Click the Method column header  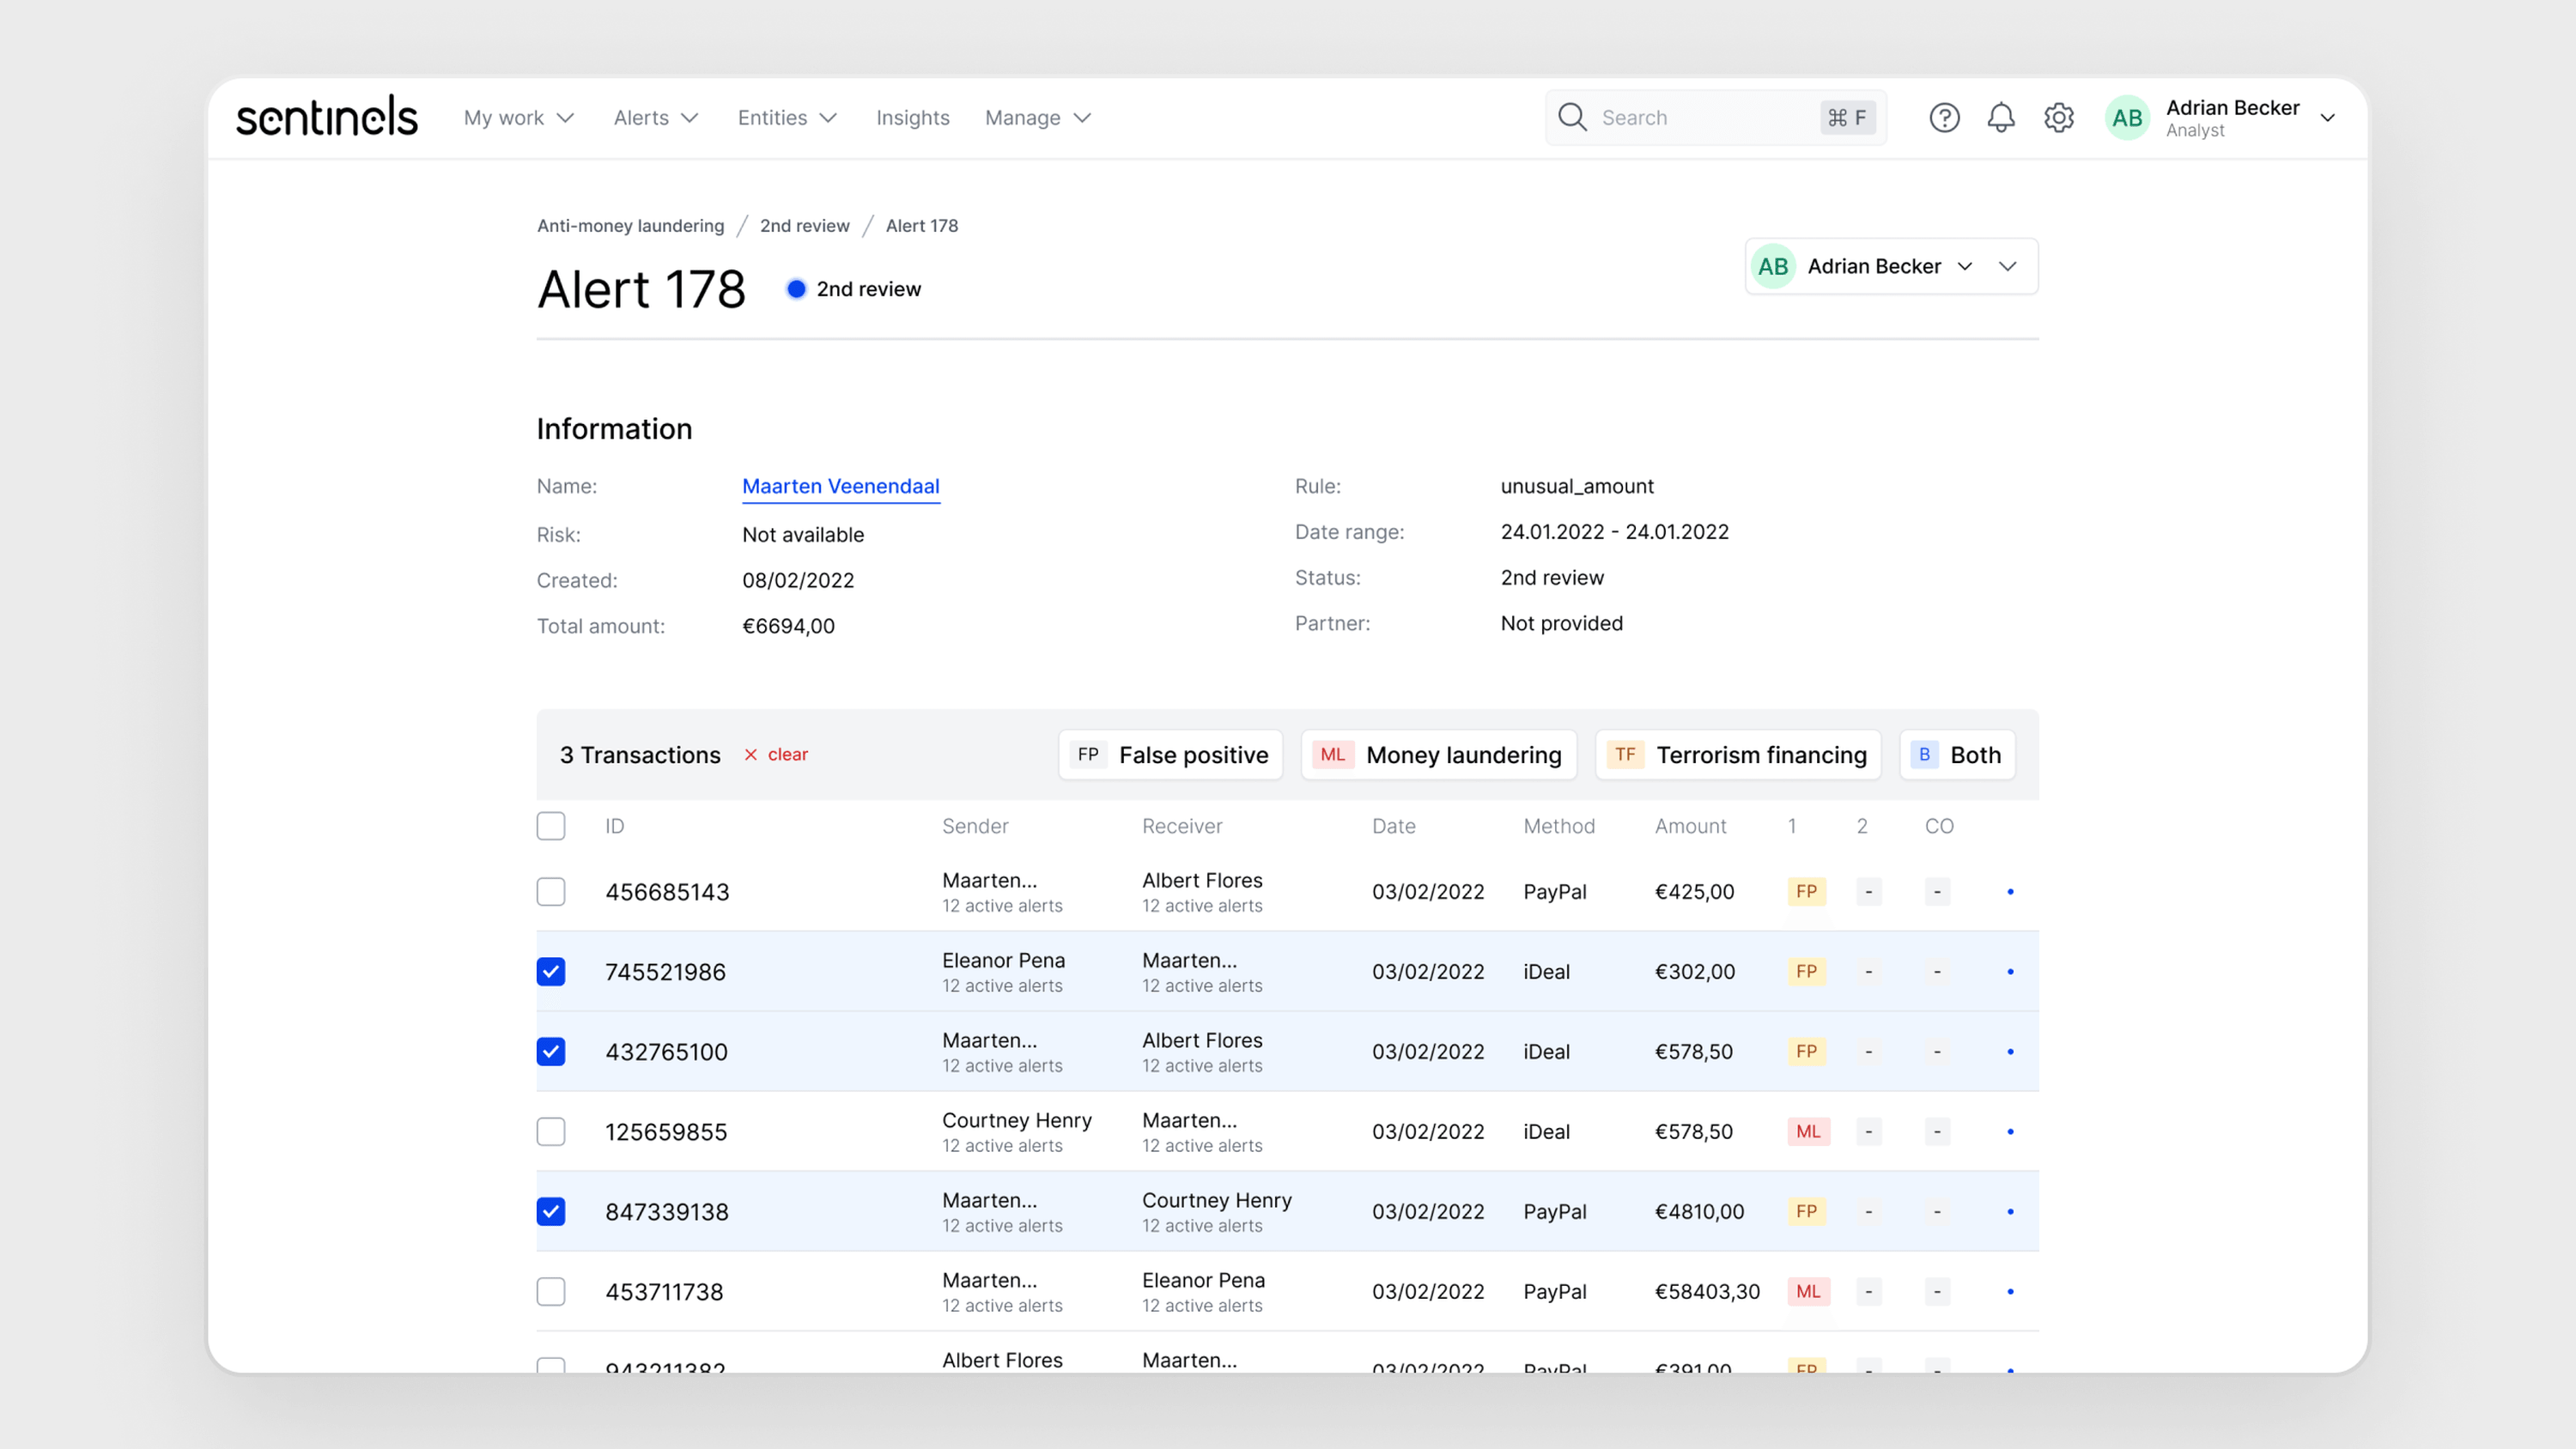pyautogui.click(x=1558, y=826)
